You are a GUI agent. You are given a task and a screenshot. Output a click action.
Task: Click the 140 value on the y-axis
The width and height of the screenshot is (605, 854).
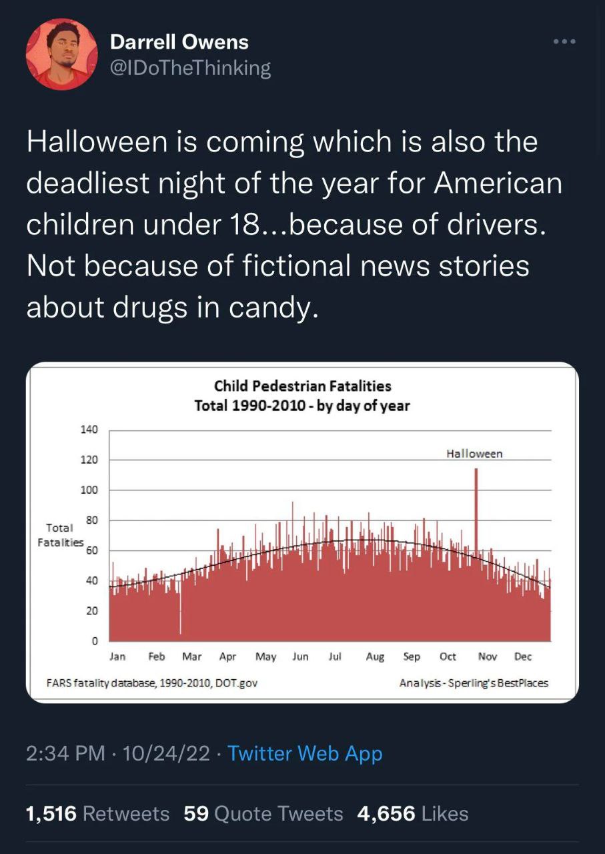pos(89,430)
